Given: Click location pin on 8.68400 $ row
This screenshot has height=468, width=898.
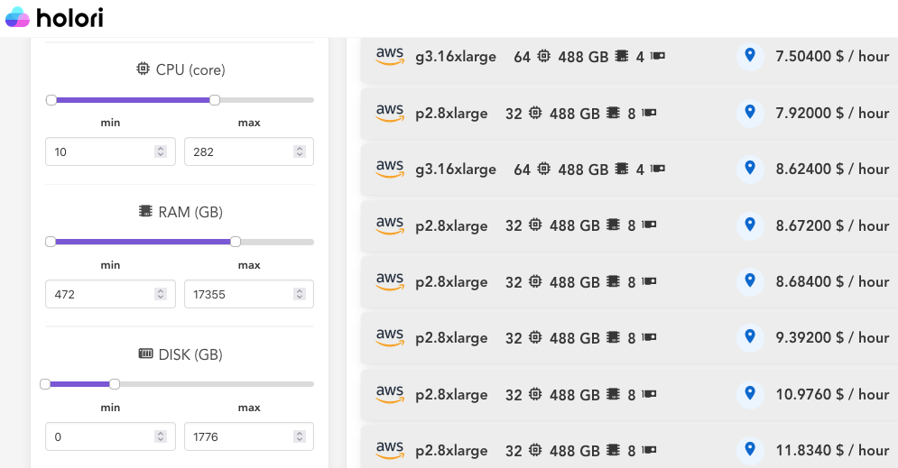Looking at the screenshot, I should (x=749, y=281).
